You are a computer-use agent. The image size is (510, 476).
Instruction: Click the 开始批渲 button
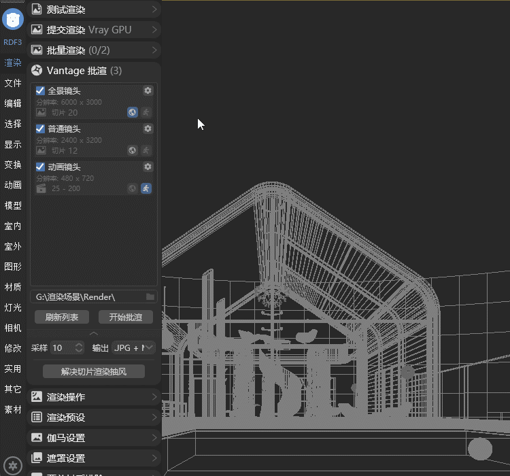coord(126,317)
